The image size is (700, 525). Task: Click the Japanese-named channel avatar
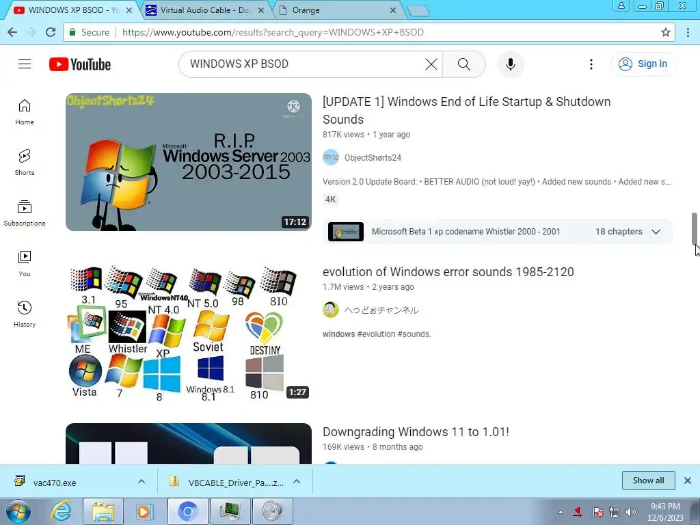tap(331, 310)
